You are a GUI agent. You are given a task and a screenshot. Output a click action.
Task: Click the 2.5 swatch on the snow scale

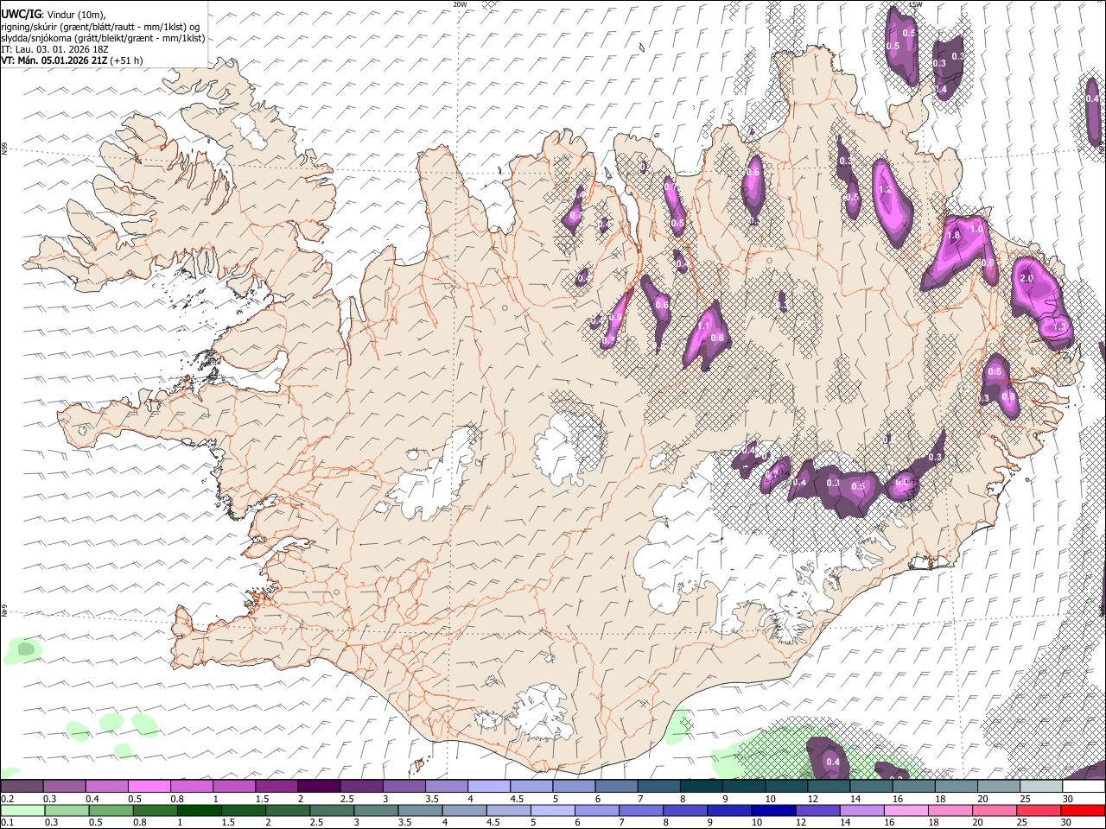click(x=361, y=787)
